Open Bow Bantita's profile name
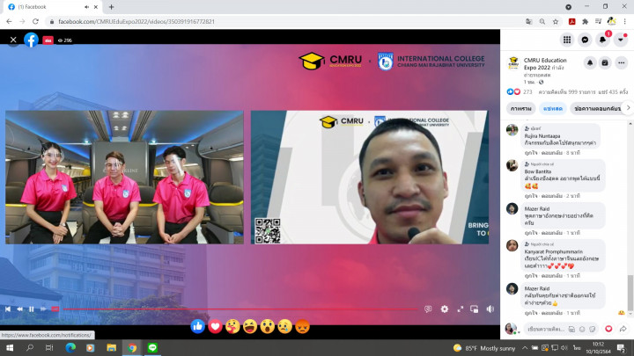Screen dimensions: 634x356 point(538,171)
